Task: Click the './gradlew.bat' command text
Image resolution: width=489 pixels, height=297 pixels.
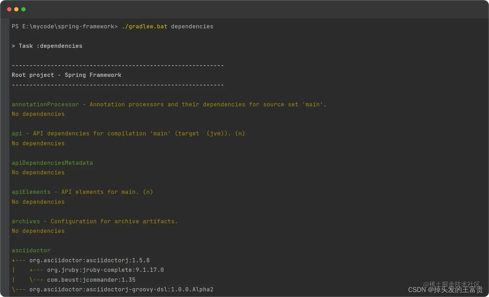Action: (x=144, y=27)
